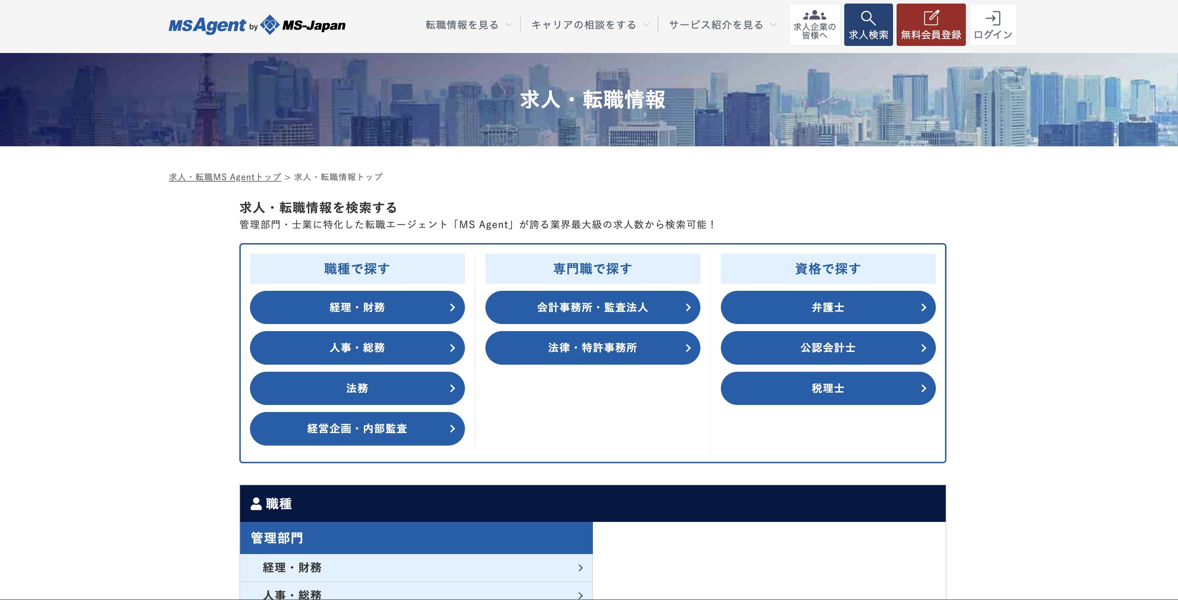Click the 求人企業の皆様へ people icon
Viewport: 1178px width, 600px height.
[815, 16]
